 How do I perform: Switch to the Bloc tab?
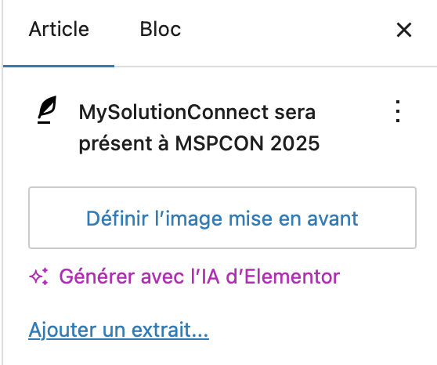tap(161, 29)
